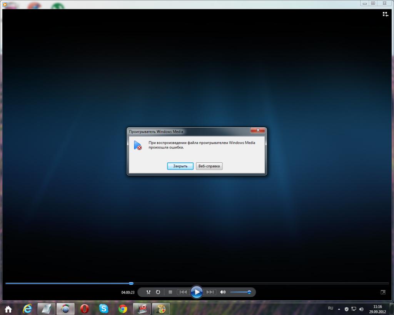Turn on shuffle mode
394x315 pixels.
[x=149, y=292]
